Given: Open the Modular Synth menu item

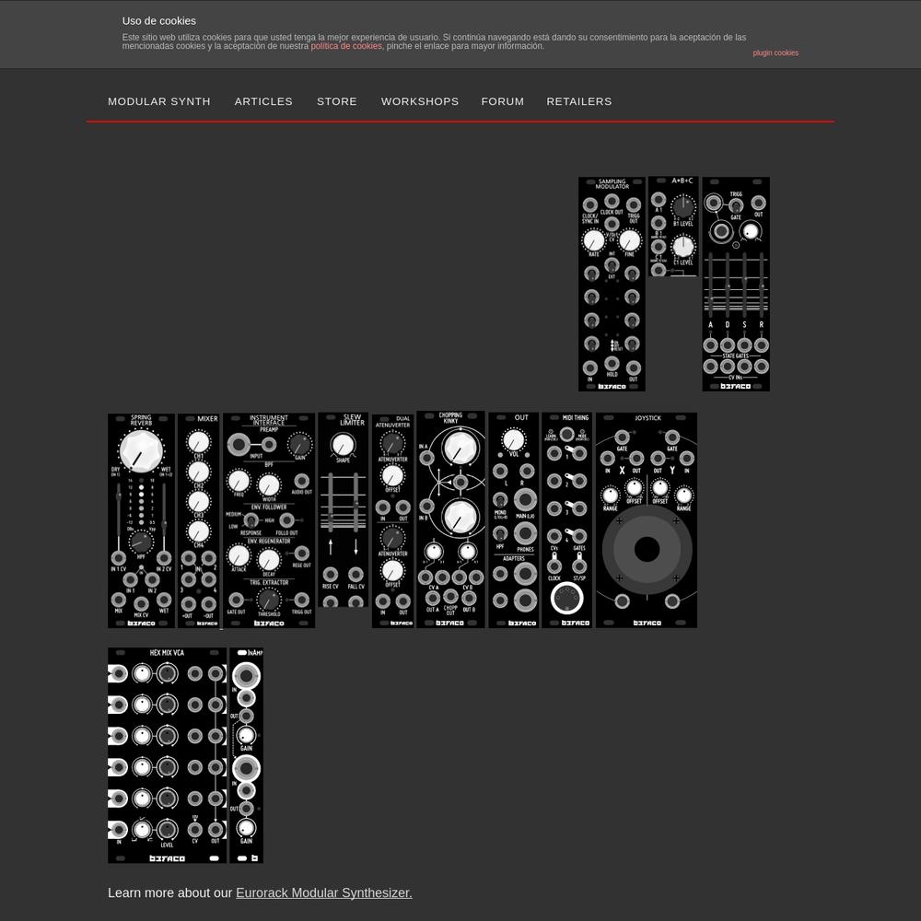Looking at the screenshot, I should point(158,101).
